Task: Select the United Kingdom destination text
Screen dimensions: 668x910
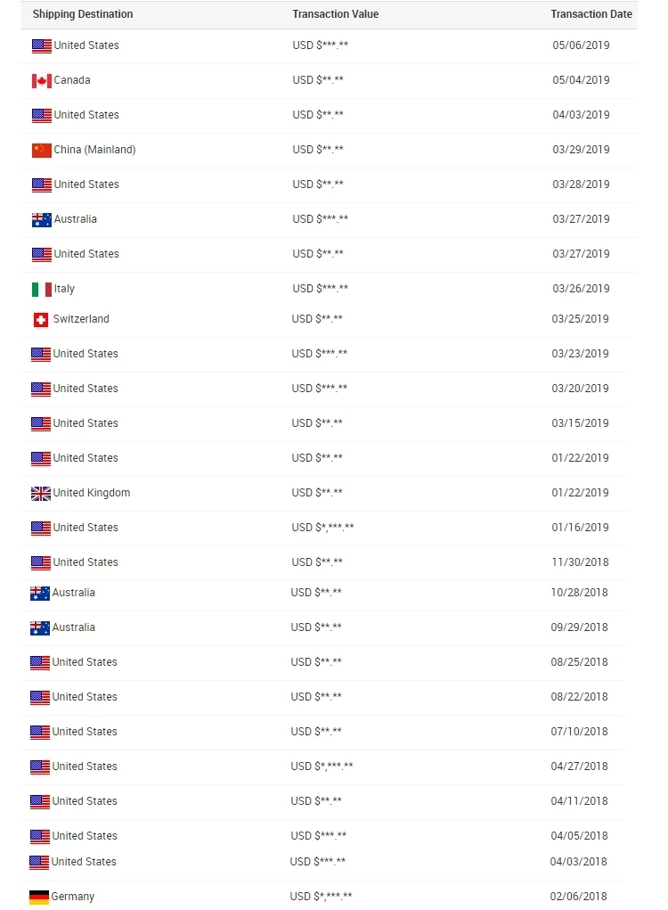Action: coord(92,493)
